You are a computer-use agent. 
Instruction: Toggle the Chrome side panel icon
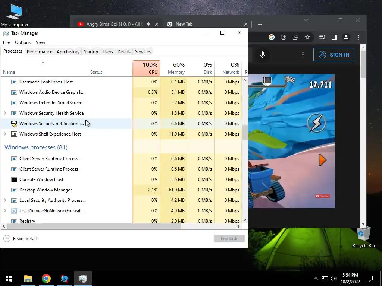334,37
